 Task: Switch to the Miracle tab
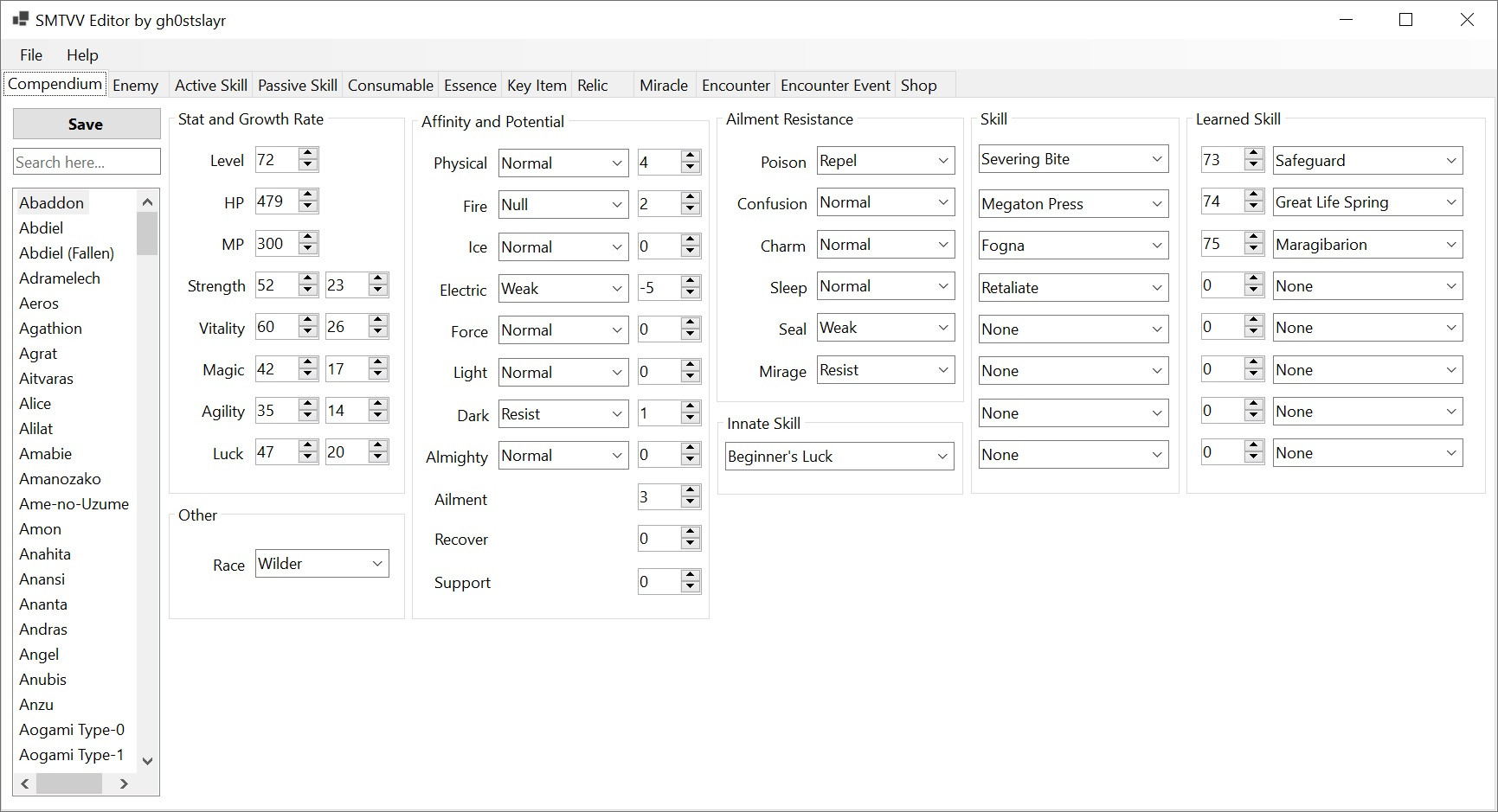click(664, 85)
